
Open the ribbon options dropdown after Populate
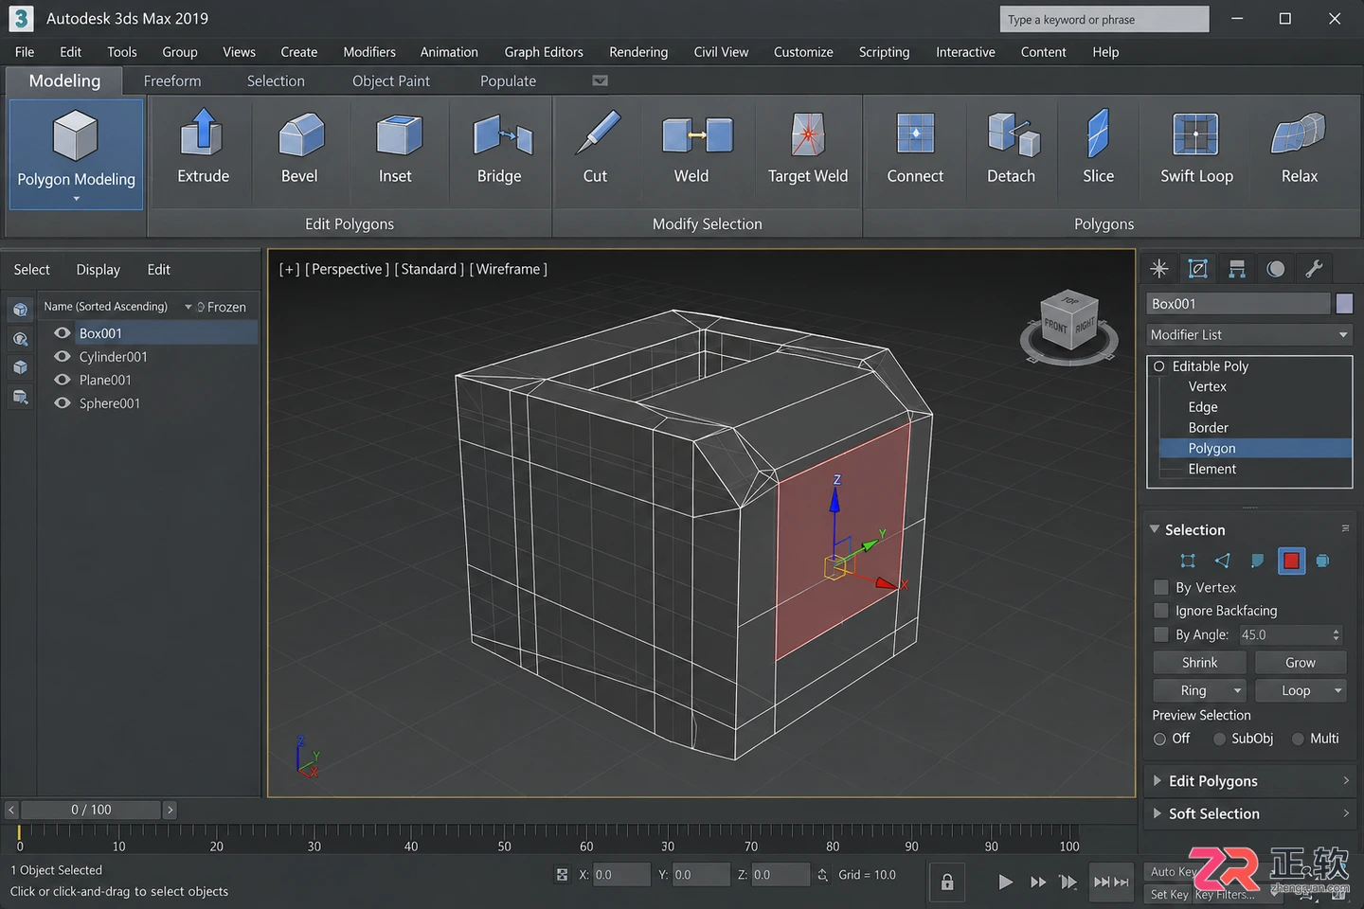click(600, 80)
